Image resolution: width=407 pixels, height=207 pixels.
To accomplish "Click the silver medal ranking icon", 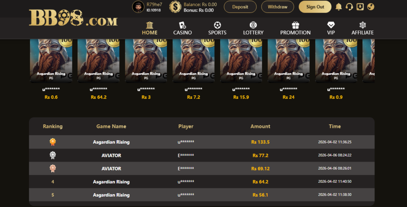I will click(x=52, y=155).
